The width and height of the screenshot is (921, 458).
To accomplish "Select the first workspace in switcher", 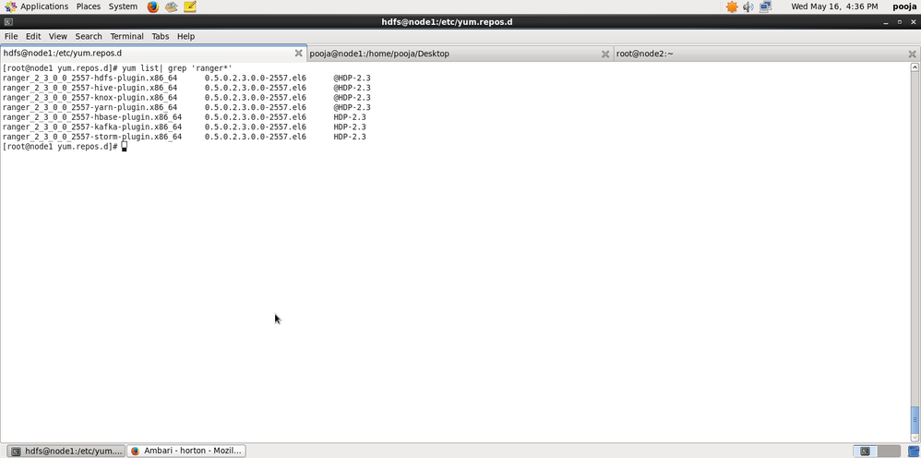I will click(865, 451).
